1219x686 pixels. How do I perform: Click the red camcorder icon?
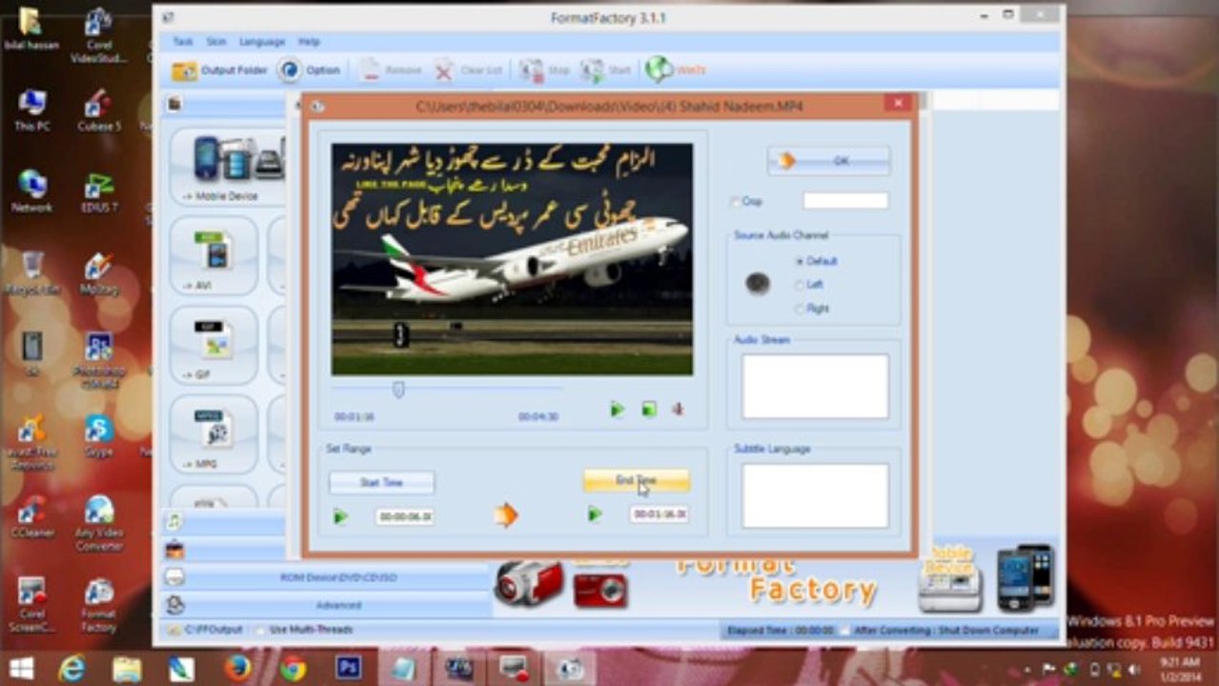pyautogui.click(x=530, y=583)
